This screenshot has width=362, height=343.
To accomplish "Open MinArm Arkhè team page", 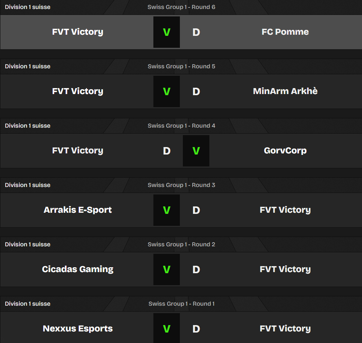I will 285,91.
